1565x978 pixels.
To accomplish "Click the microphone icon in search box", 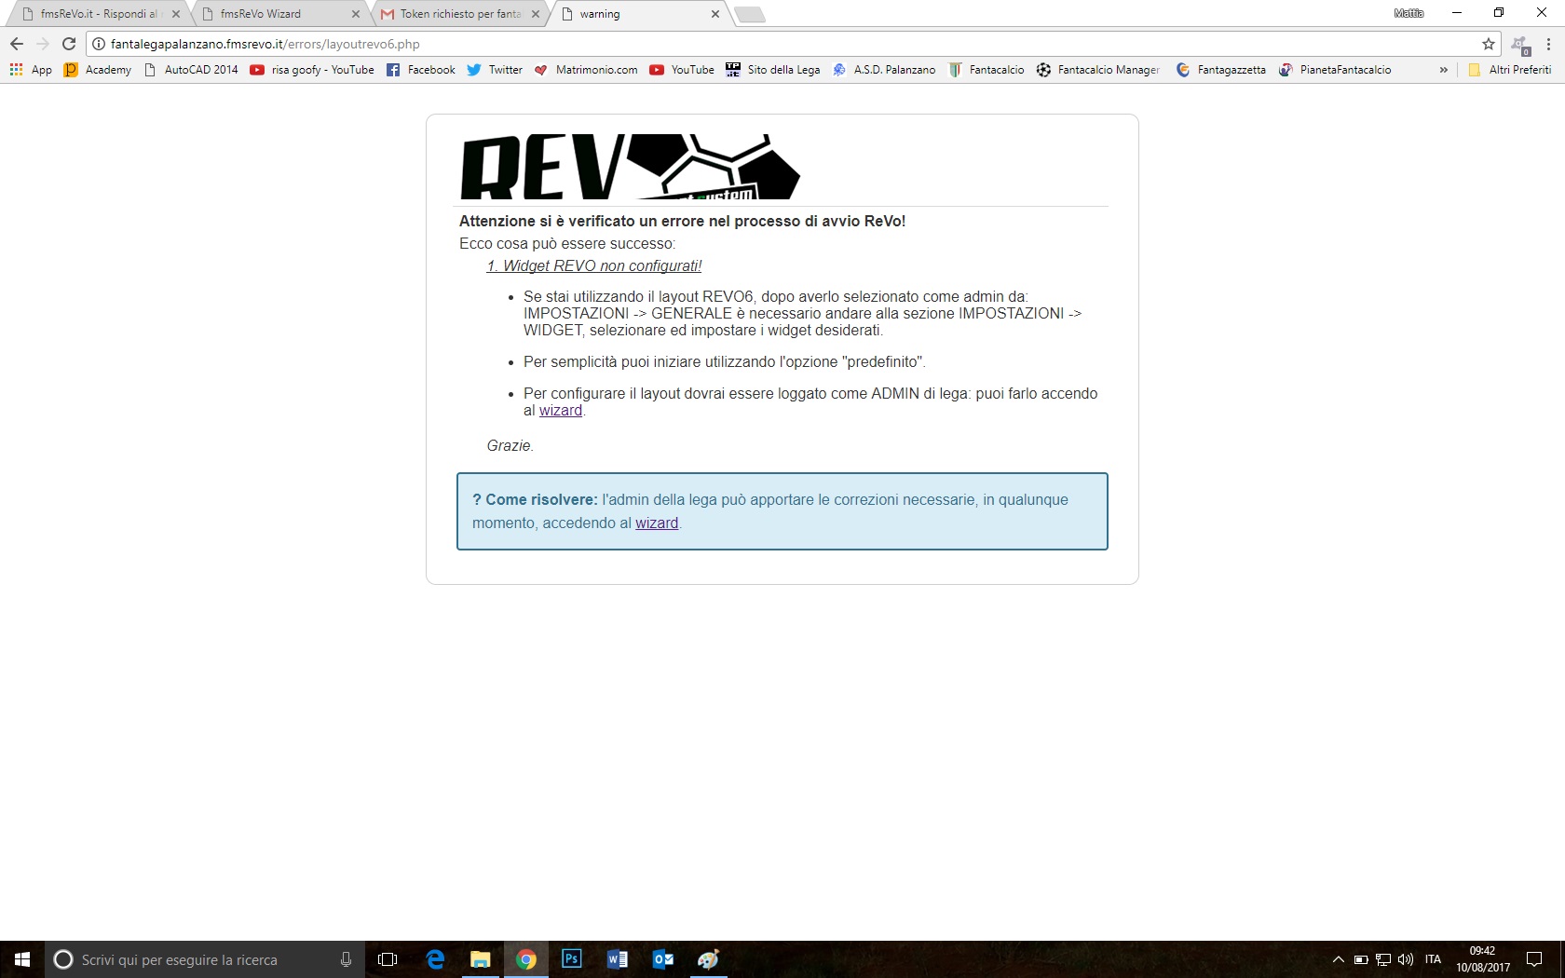I will coord(346,959).
